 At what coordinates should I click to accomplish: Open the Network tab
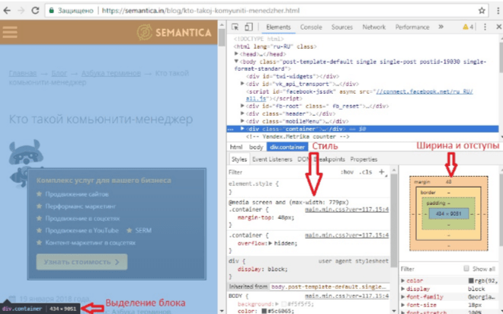tap(373, 27)
